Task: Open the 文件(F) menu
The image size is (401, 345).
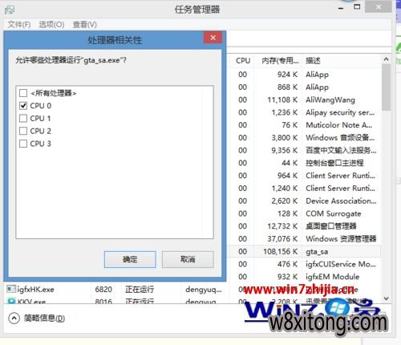Action: pos(18,25)
